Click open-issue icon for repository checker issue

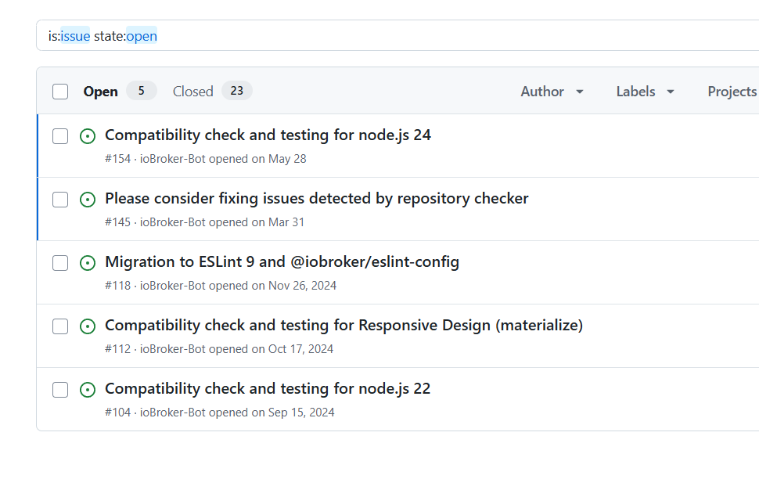point(88,200)
